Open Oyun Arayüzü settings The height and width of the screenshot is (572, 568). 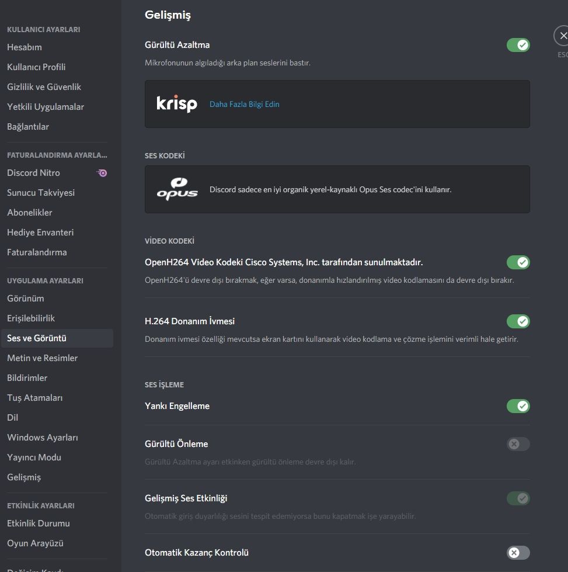(36, 543)
